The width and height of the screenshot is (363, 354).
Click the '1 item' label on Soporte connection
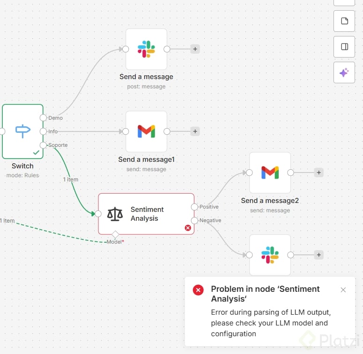click(71, 180)
